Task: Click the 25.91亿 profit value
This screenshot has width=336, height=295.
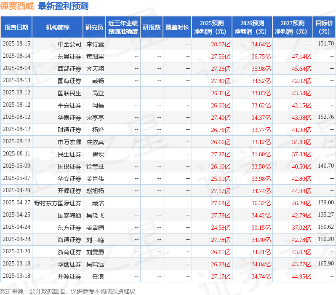Action: [221, 179]
